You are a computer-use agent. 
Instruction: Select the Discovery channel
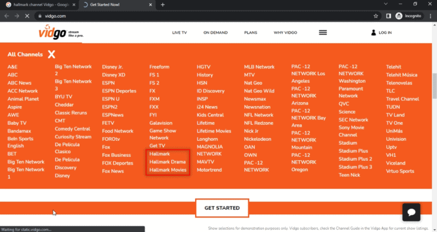[65, 168]
